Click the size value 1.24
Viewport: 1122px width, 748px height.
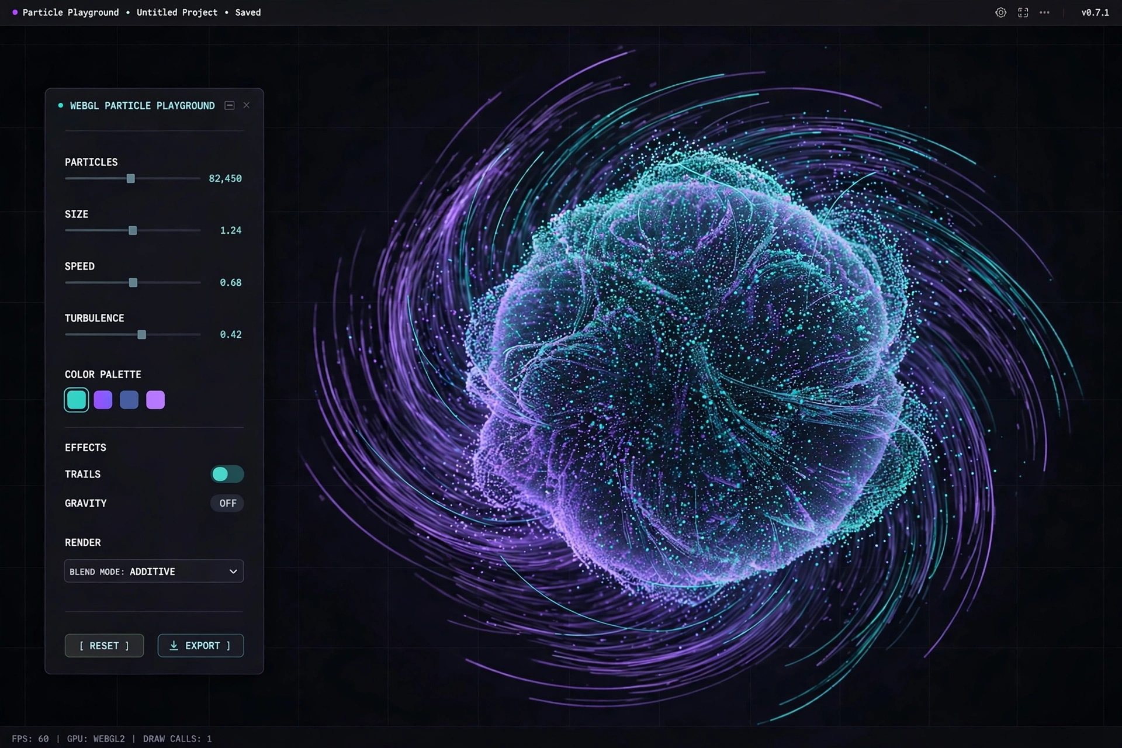(x=231, y=230)
